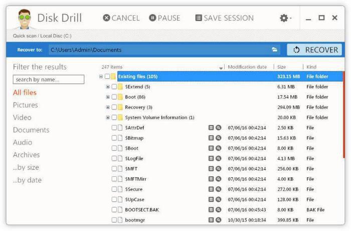The width and height of the screenshot is (351, 231).
Task: Click the name column sort arrow
Action: 221,68
